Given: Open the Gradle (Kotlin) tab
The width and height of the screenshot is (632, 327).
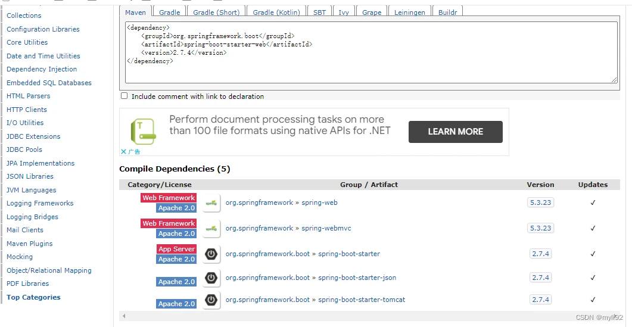Looking at the screenshot, I should pyautogui.click(x=276, y=12).
